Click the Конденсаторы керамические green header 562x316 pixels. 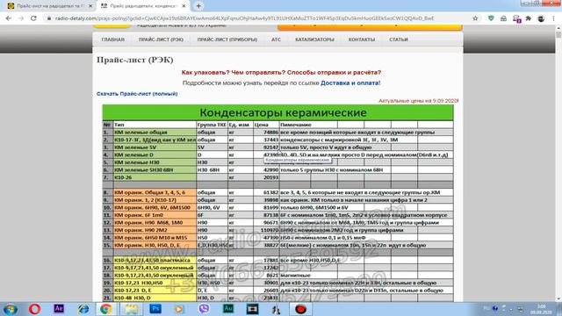point(277,112)
